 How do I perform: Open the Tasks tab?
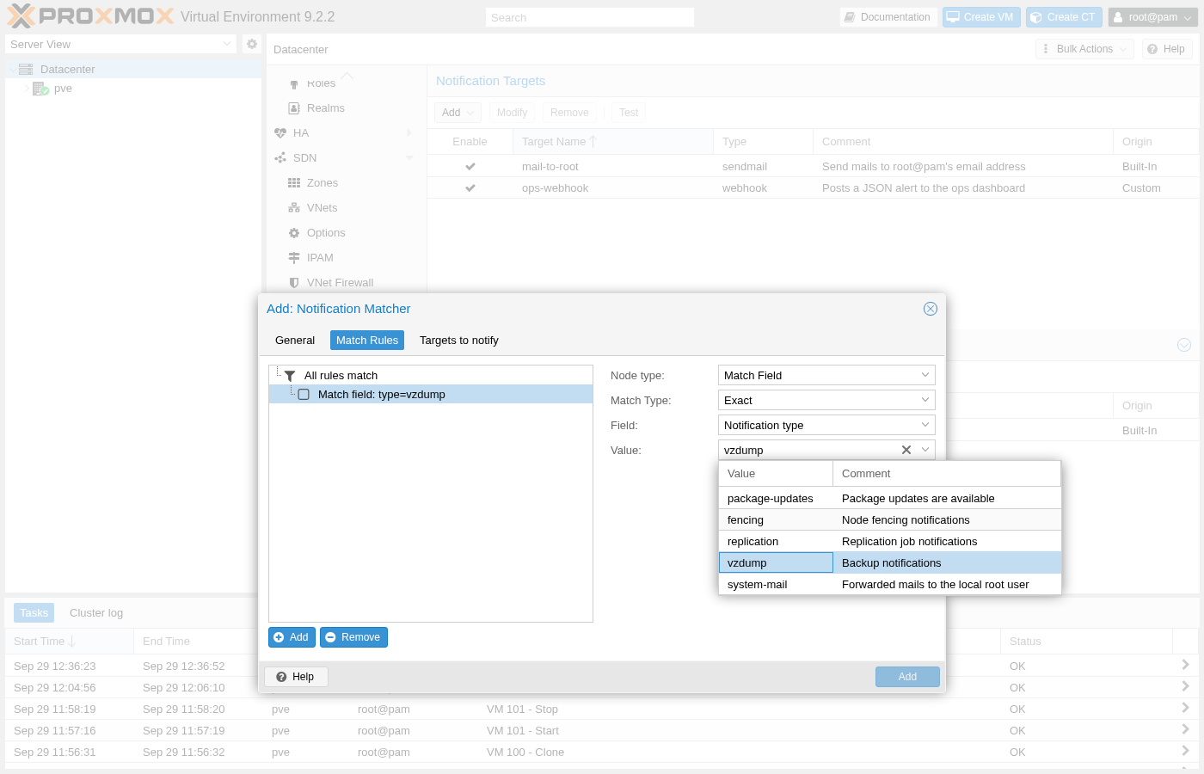pos(34,613)
